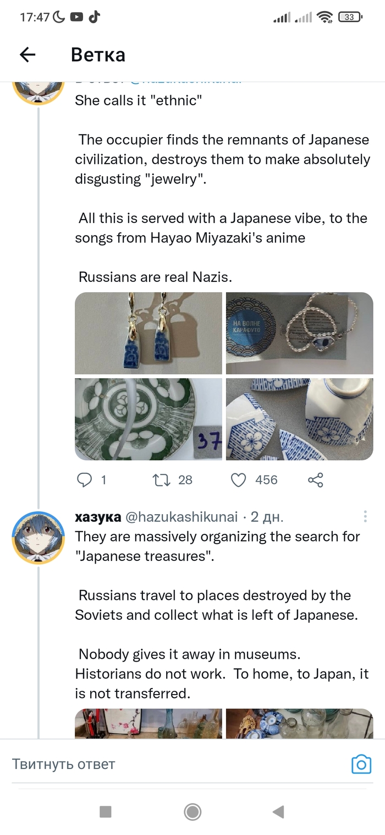
Task: Open recent apps with the square button
Action: pyautogui.click(x=105, y=811)
